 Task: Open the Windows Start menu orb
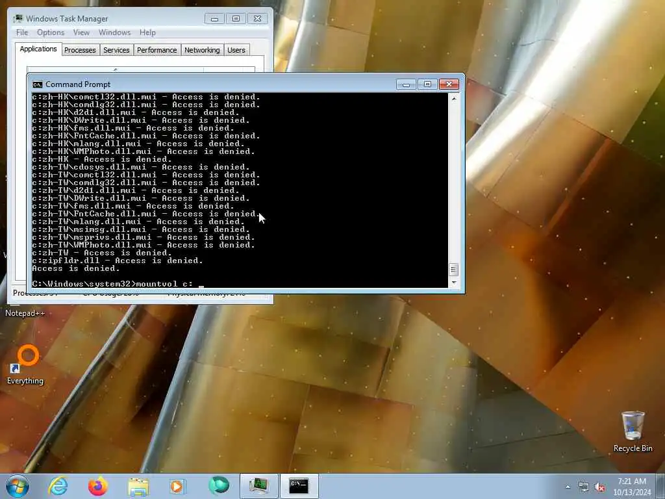point(18,486)
